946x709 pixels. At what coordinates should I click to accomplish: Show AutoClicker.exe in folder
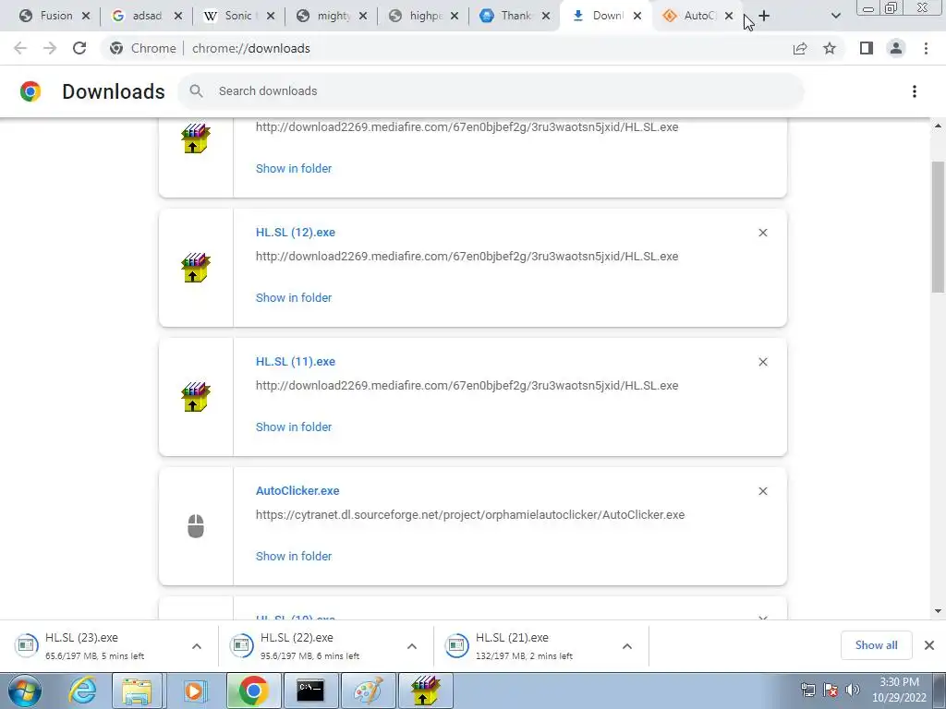[294, 556]
